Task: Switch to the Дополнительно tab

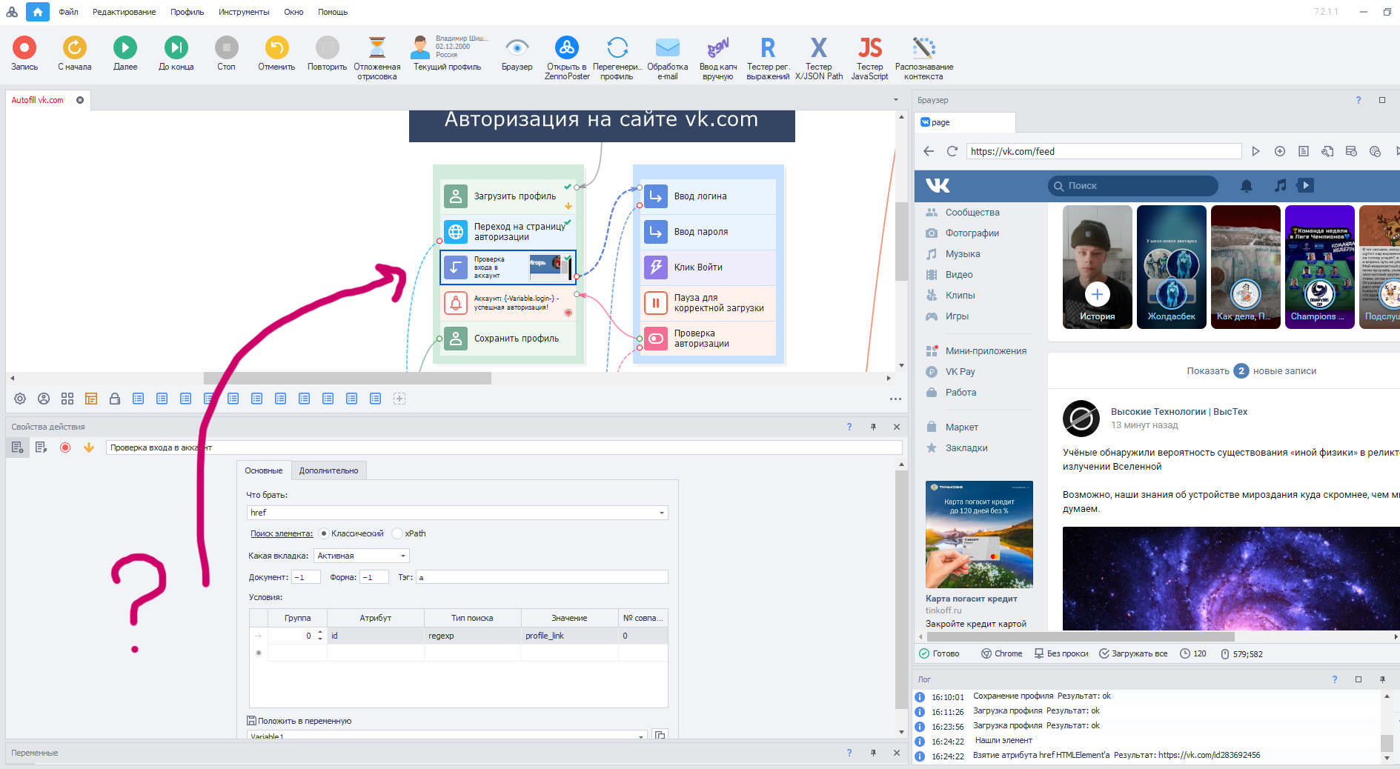Action: [x=328, y=470]
